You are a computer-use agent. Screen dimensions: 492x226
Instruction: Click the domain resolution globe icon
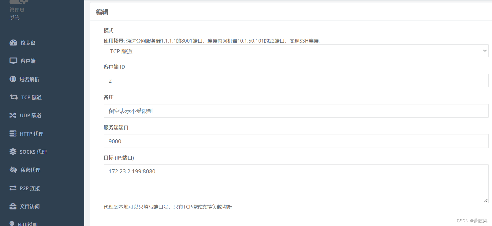coord(13,79)
